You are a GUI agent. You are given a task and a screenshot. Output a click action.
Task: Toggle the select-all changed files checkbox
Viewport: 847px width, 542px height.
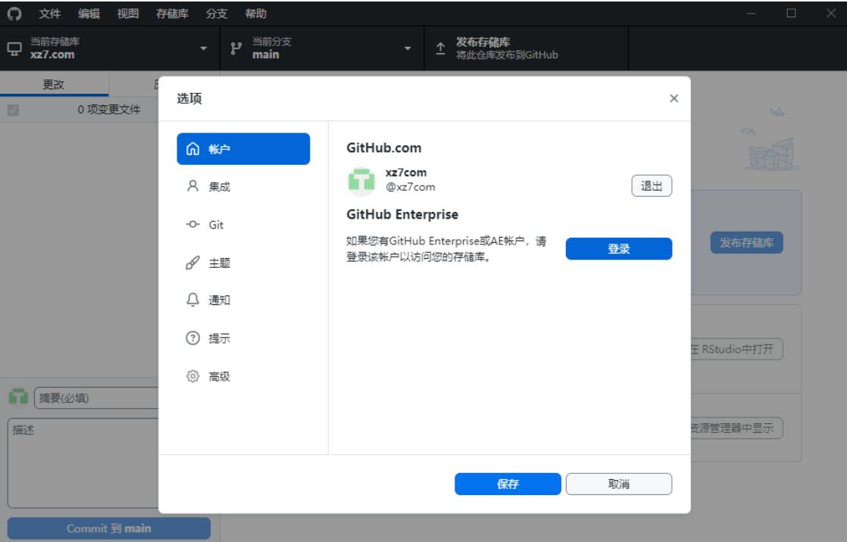pos(12,110)
